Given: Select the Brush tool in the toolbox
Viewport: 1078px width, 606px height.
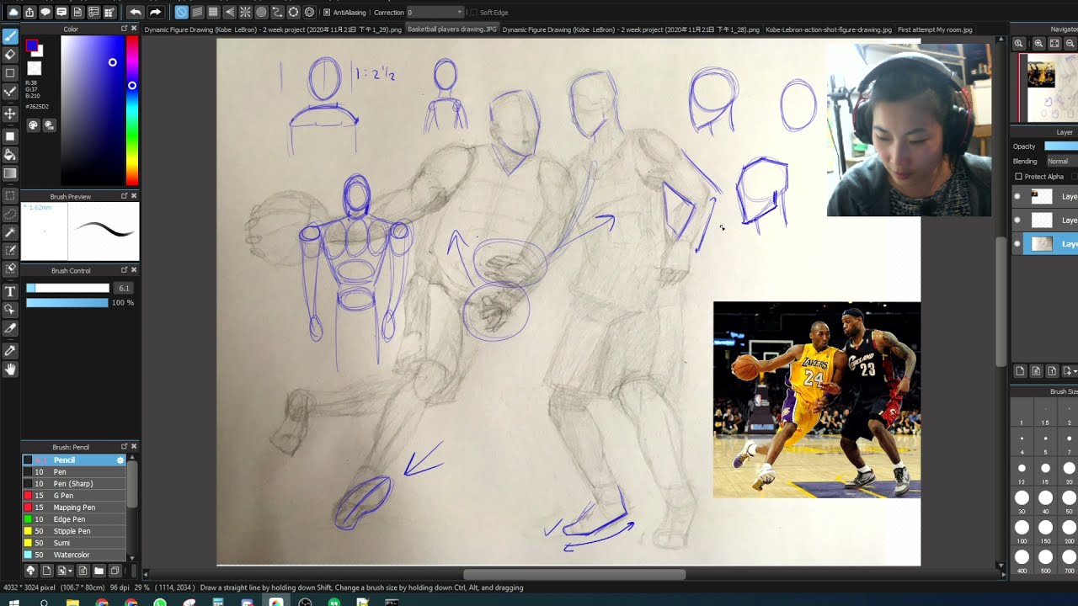Looking at the screenshot, I should pyautogui.click(x=10, y=36).
